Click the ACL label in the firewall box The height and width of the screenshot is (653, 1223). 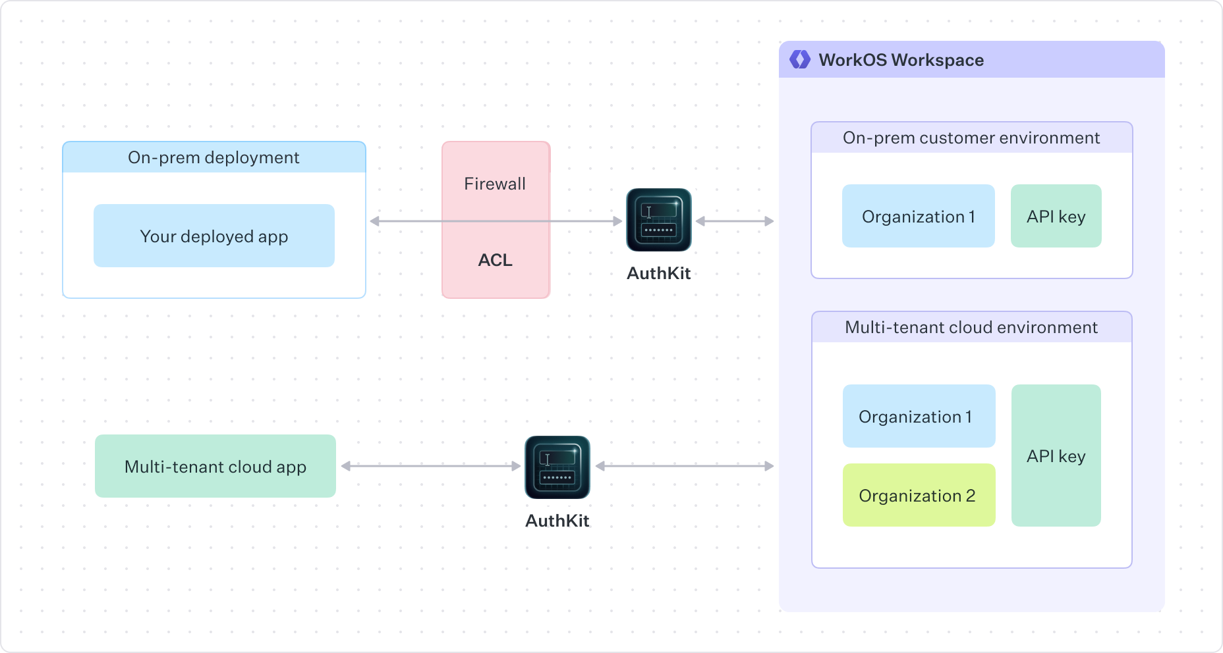[x=495, y=260]
